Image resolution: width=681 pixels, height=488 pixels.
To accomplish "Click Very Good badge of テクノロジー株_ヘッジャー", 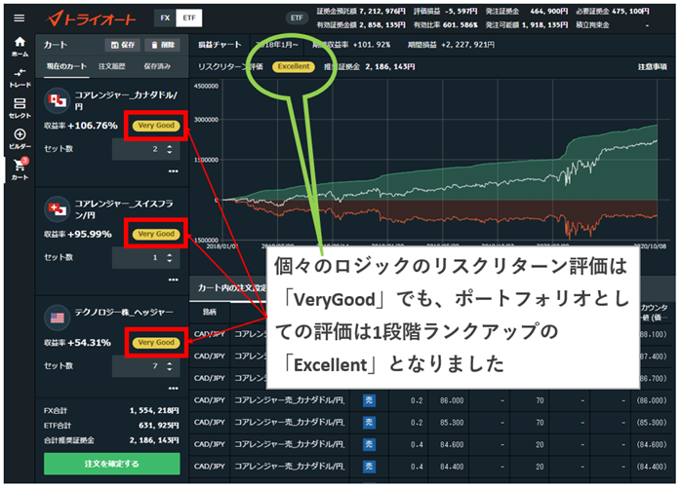I will pos(156,342).
